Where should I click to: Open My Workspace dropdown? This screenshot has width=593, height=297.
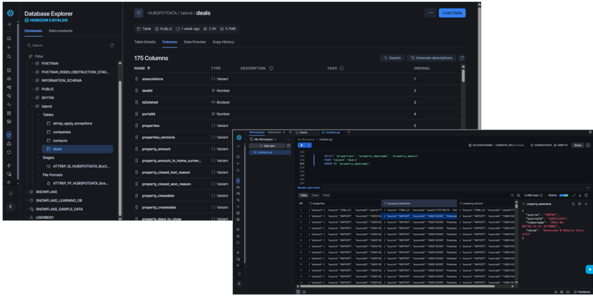[x=263, y=140]
